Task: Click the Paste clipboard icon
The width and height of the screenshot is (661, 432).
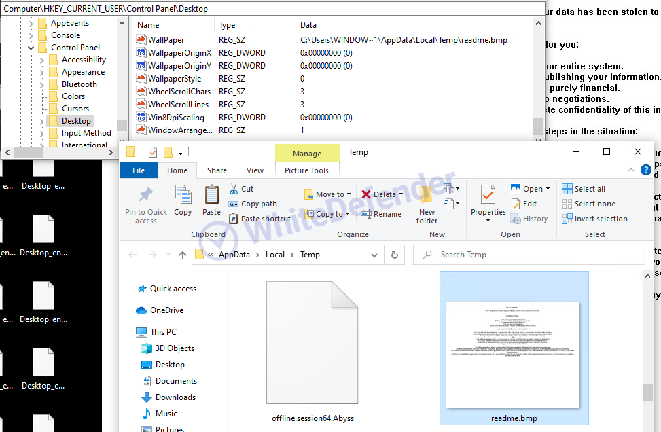Action: tap(212, 195)
